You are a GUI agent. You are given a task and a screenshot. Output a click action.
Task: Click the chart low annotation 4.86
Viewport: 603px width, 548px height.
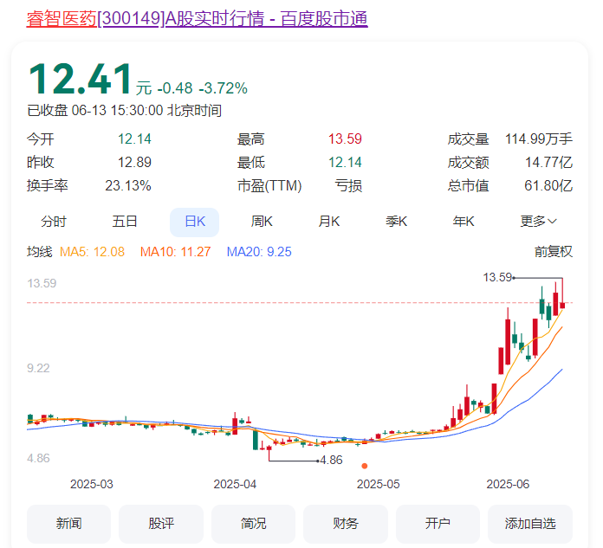[x=331, y=460]
